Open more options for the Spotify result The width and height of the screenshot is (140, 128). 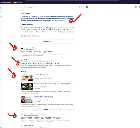pos(47,115)
